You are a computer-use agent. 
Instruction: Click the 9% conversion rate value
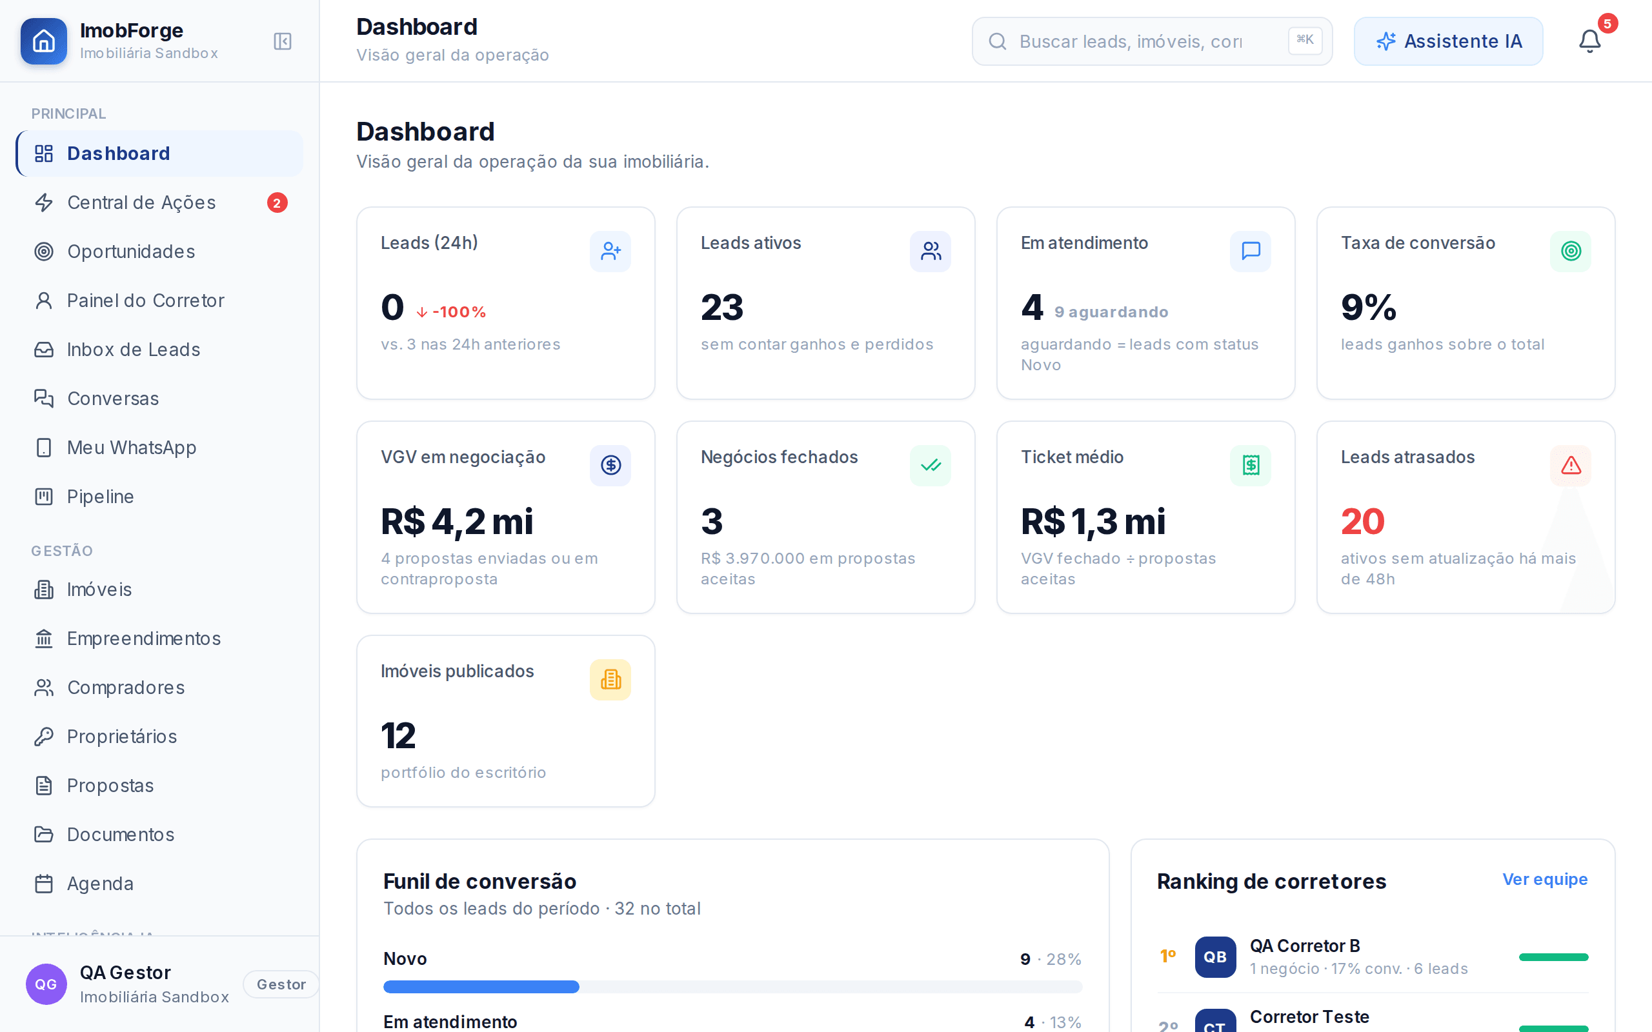coord(1369,307)
